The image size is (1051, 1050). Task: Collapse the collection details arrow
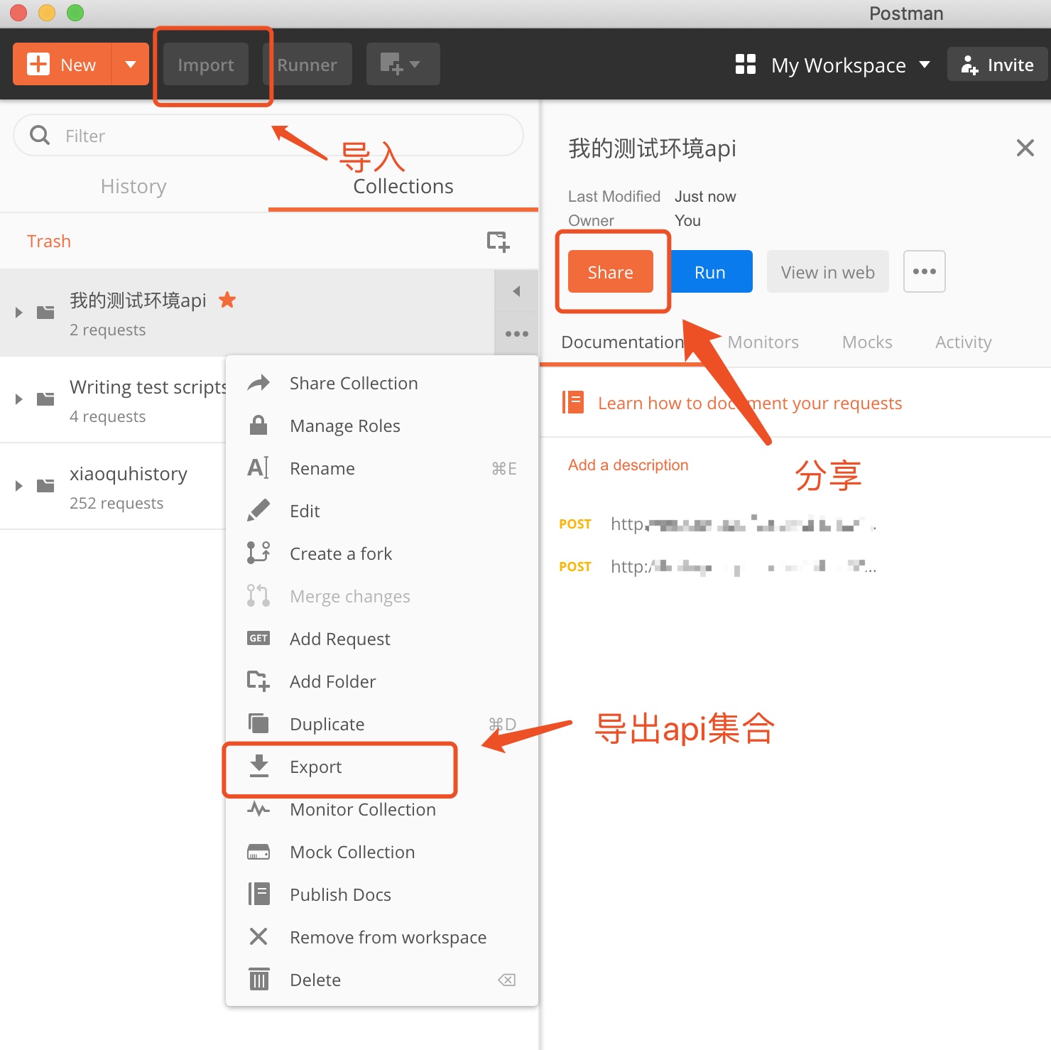click(x=516, y=291)
